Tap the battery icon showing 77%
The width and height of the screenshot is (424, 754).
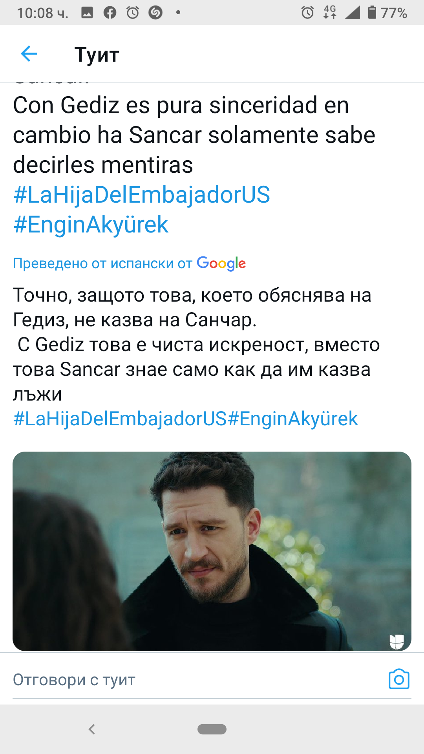[x=372, y=13]
